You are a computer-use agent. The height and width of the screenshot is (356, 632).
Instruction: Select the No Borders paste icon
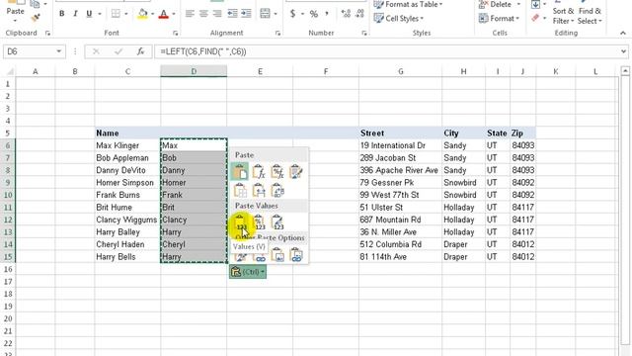pos(240,190)
